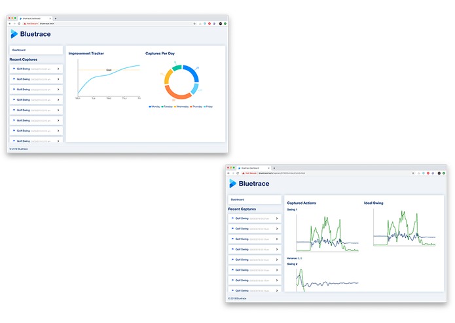Image resolution: width=455 pixels, height=323 pixels.
Task: Open black profile icon in Improvement Tracker window
Action: (220, 24)
